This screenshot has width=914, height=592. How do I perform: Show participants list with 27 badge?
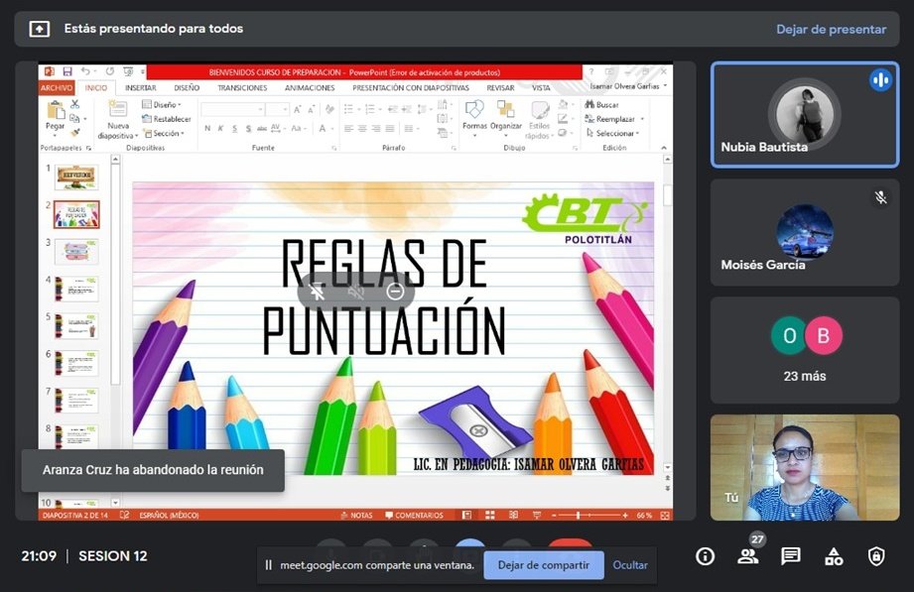click(748, 555)
